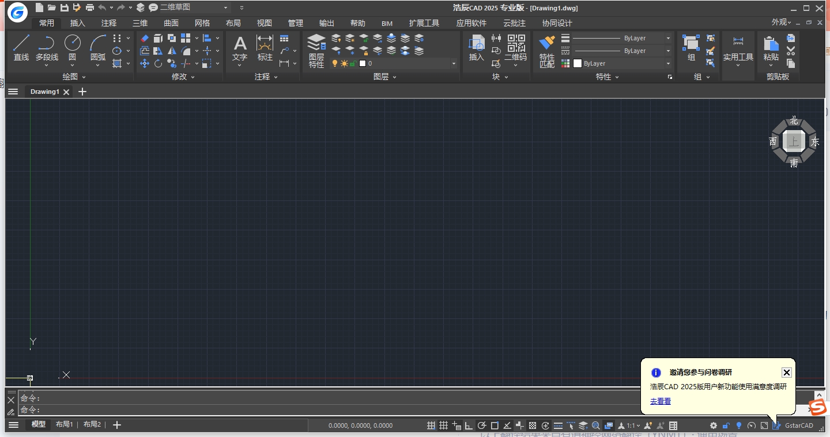
Task: Select the 直线 (Line) drawing tool
Action: tap(21, 44)
